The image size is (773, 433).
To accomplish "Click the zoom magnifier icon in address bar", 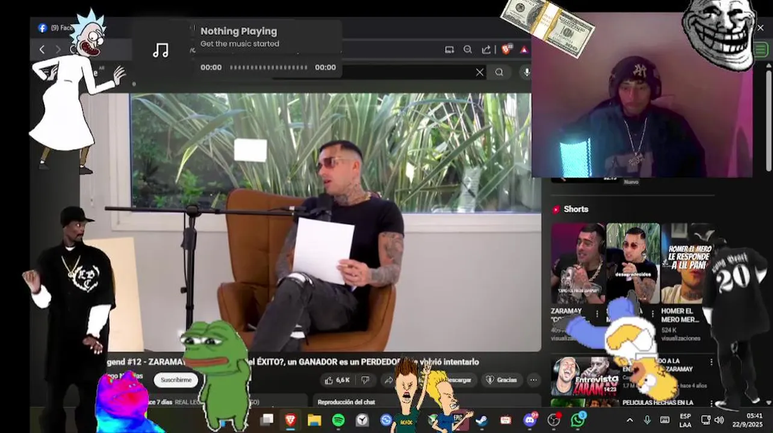I will [468, 50].
